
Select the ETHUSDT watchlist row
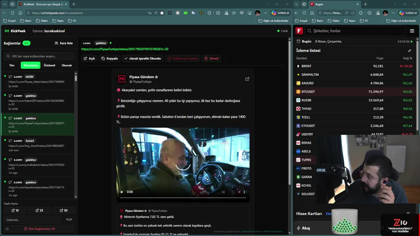(x=354, y=126)
